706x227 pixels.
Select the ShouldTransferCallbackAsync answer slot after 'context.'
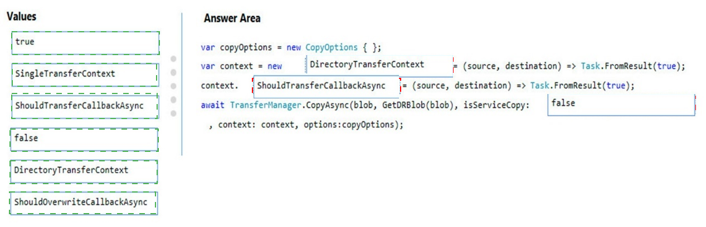pyautogui.click(x=326, y=86)
